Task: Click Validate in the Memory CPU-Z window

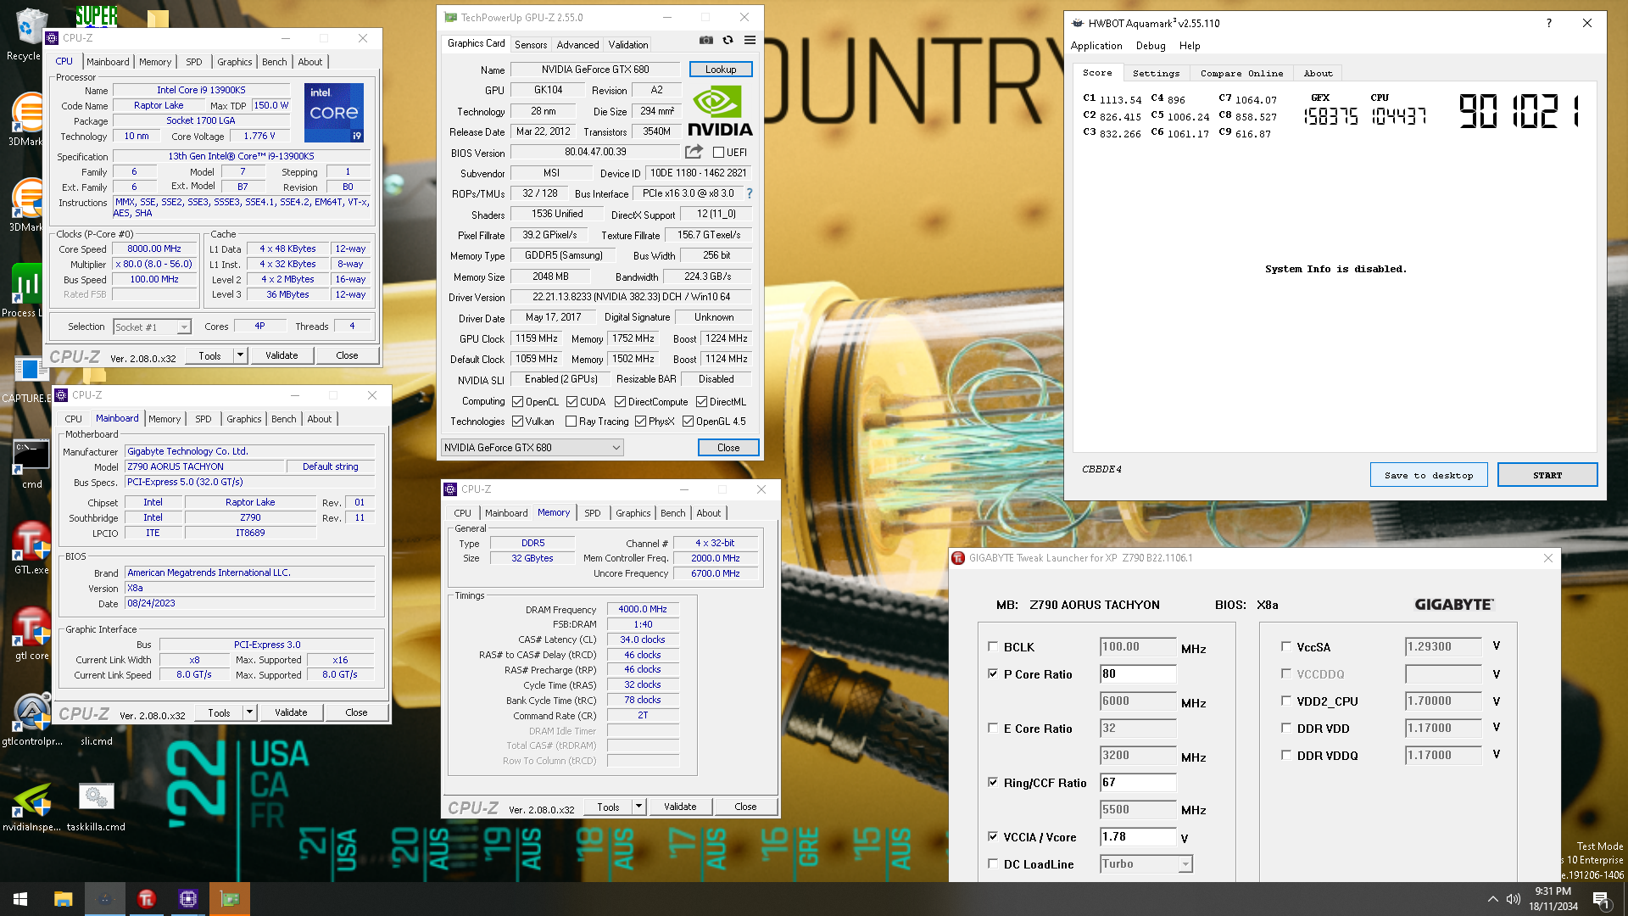Action: click(680, 807)
